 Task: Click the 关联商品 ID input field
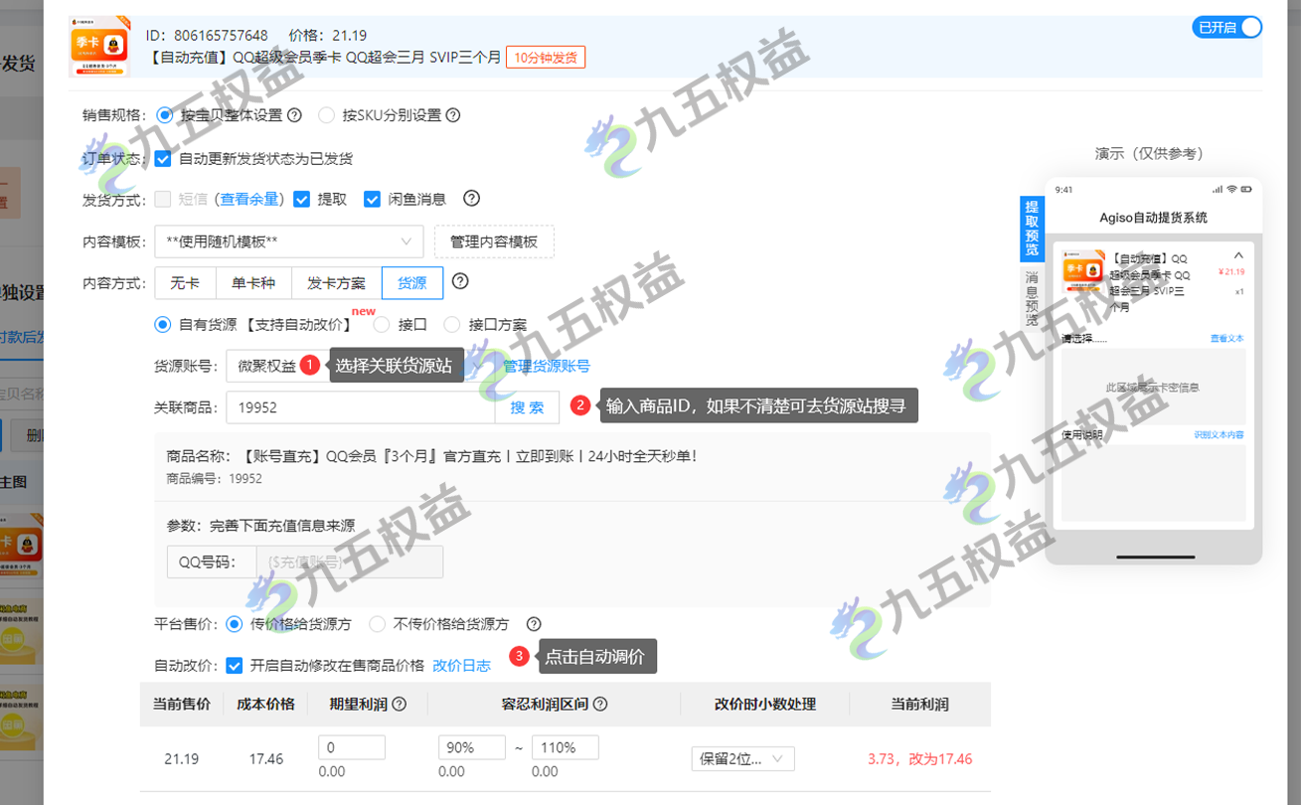click(360, 407)
